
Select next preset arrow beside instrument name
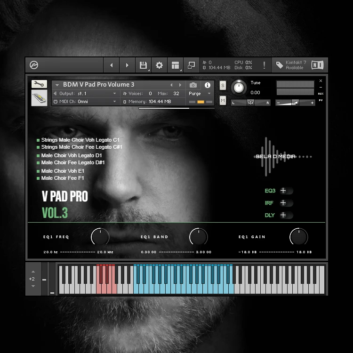click(180, 85)
